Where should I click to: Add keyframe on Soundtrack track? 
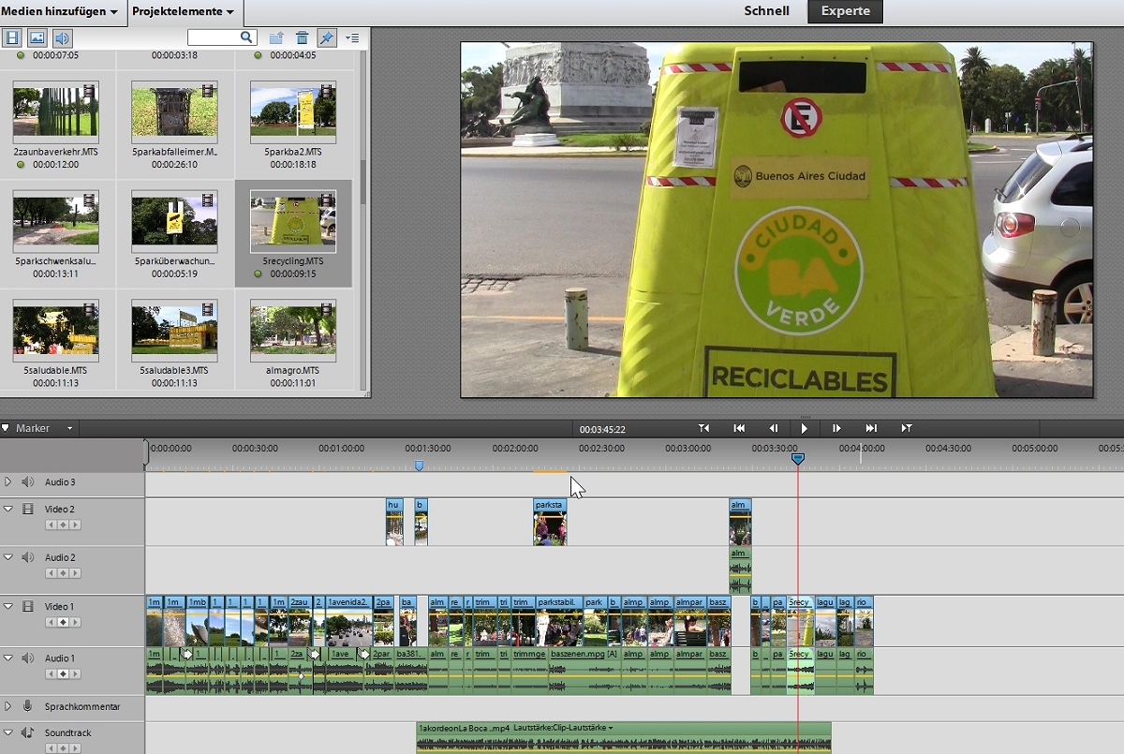click(63, 748)
